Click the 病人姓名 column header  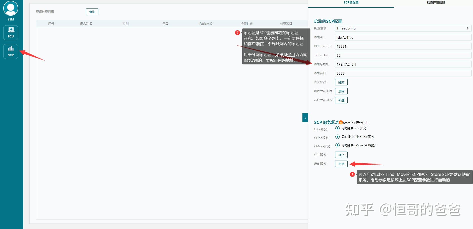point(86,24)
